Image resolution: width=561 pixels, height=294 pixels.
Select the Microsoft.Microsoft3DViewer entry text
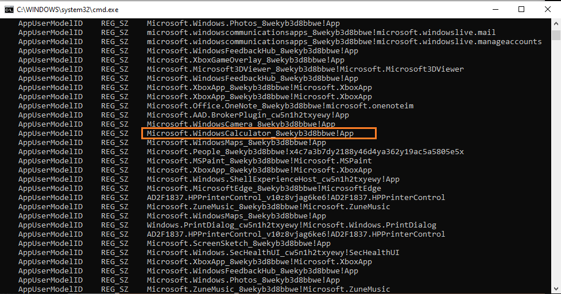305,69
